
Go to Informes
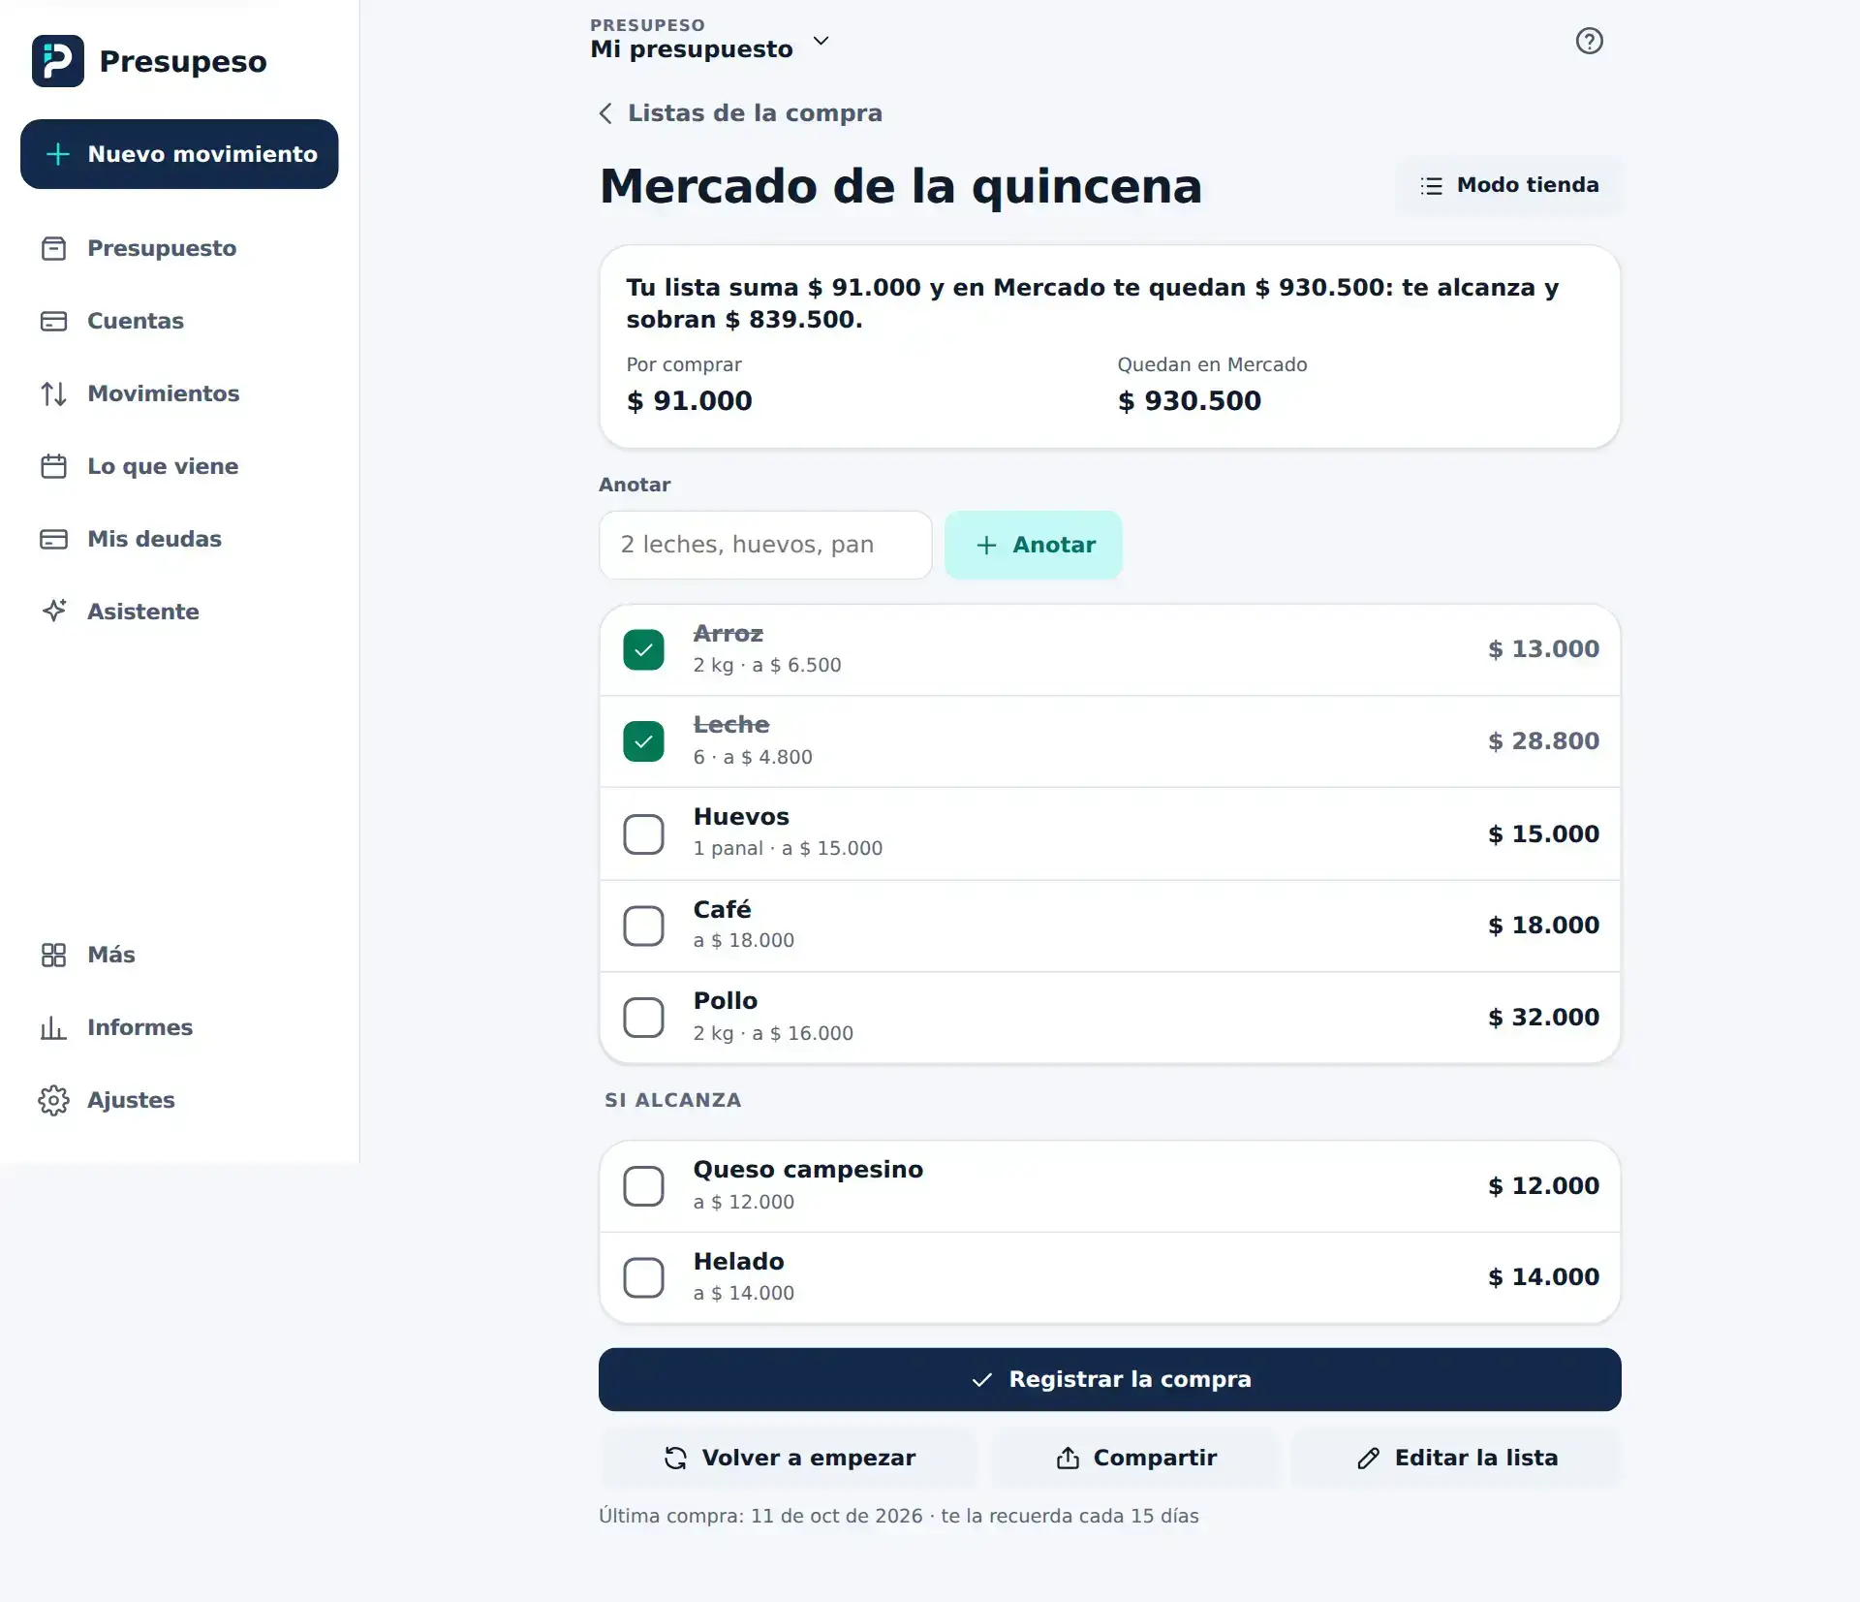pyautogui.click(x=179, y=1028)
